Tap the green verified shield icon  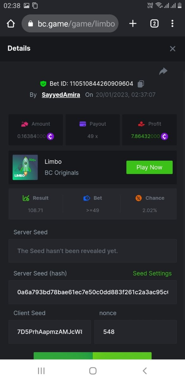coord(43,84)
